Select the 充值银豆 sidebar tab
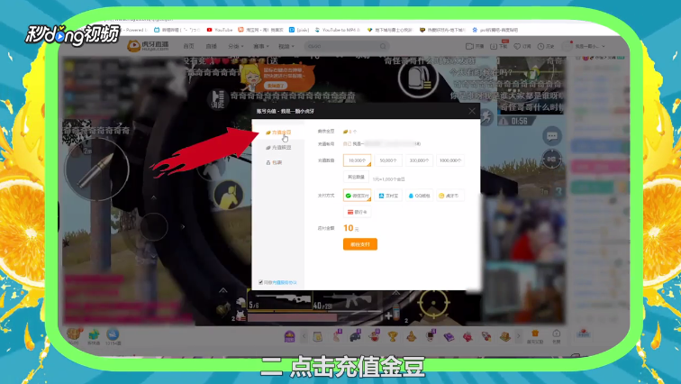The image size is (681, 384). click(278, 148)
